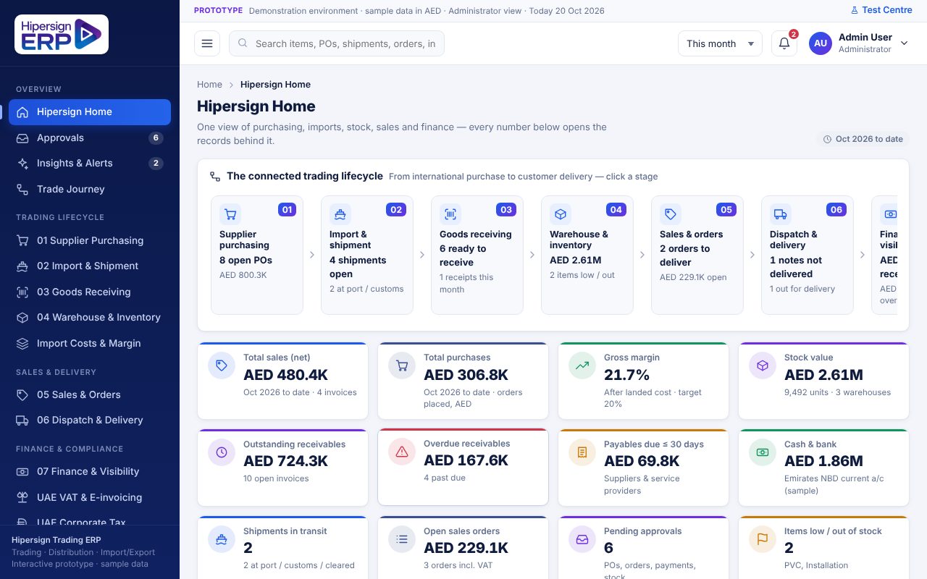The image size is (927, 579).
Task: Select 01 Supplier Purchasing in sidebar
Action: (x=90, y=240)
